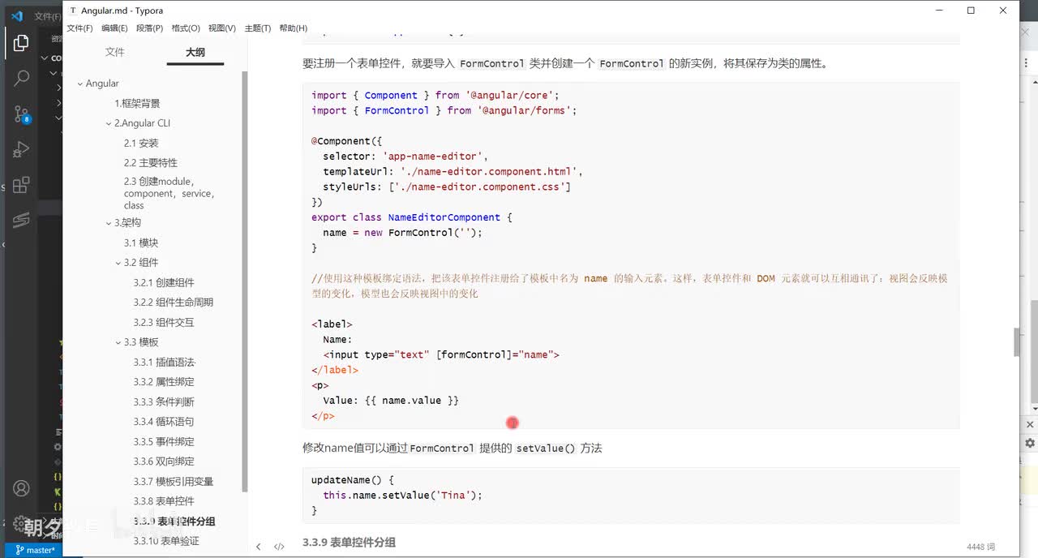Open the Typora 段落(P) menu

(x=149, y=28)
